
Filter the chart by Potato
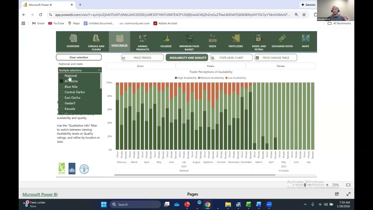click(x=210, y=66)
